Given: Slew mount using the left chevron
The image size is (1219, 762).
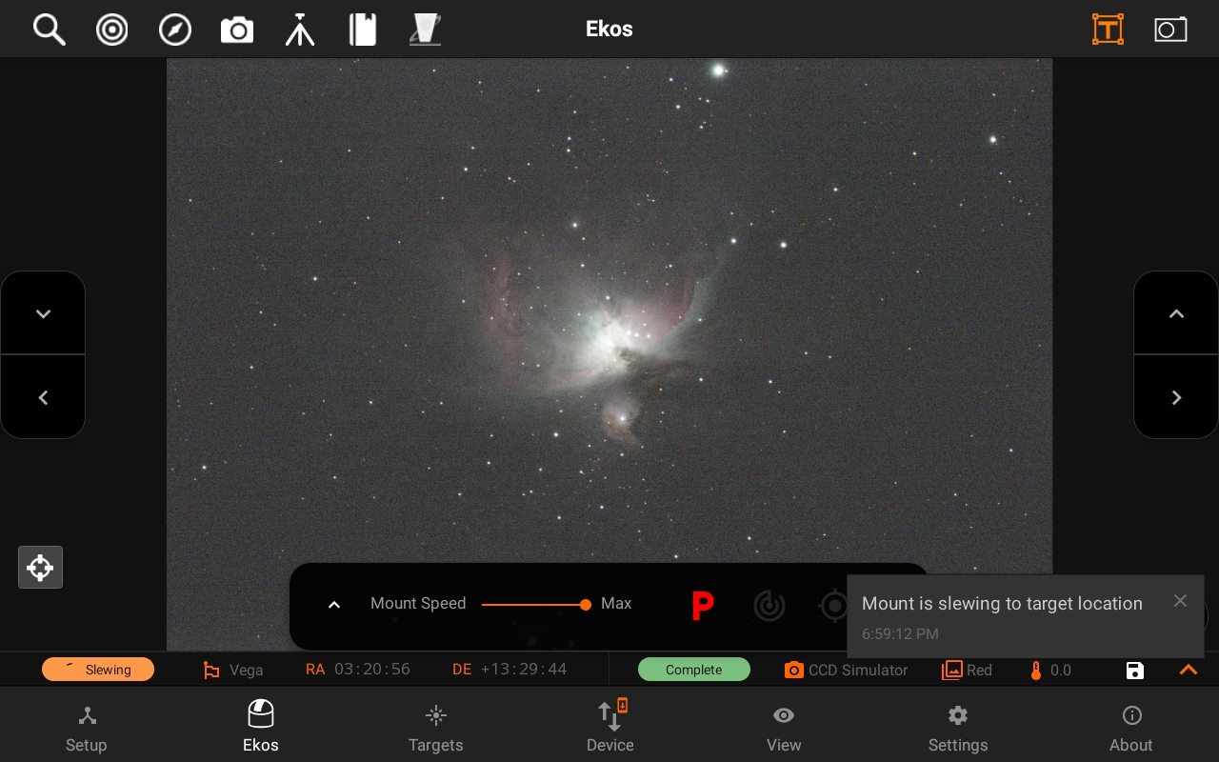Looking at the screenshot, I should (43, 397).
